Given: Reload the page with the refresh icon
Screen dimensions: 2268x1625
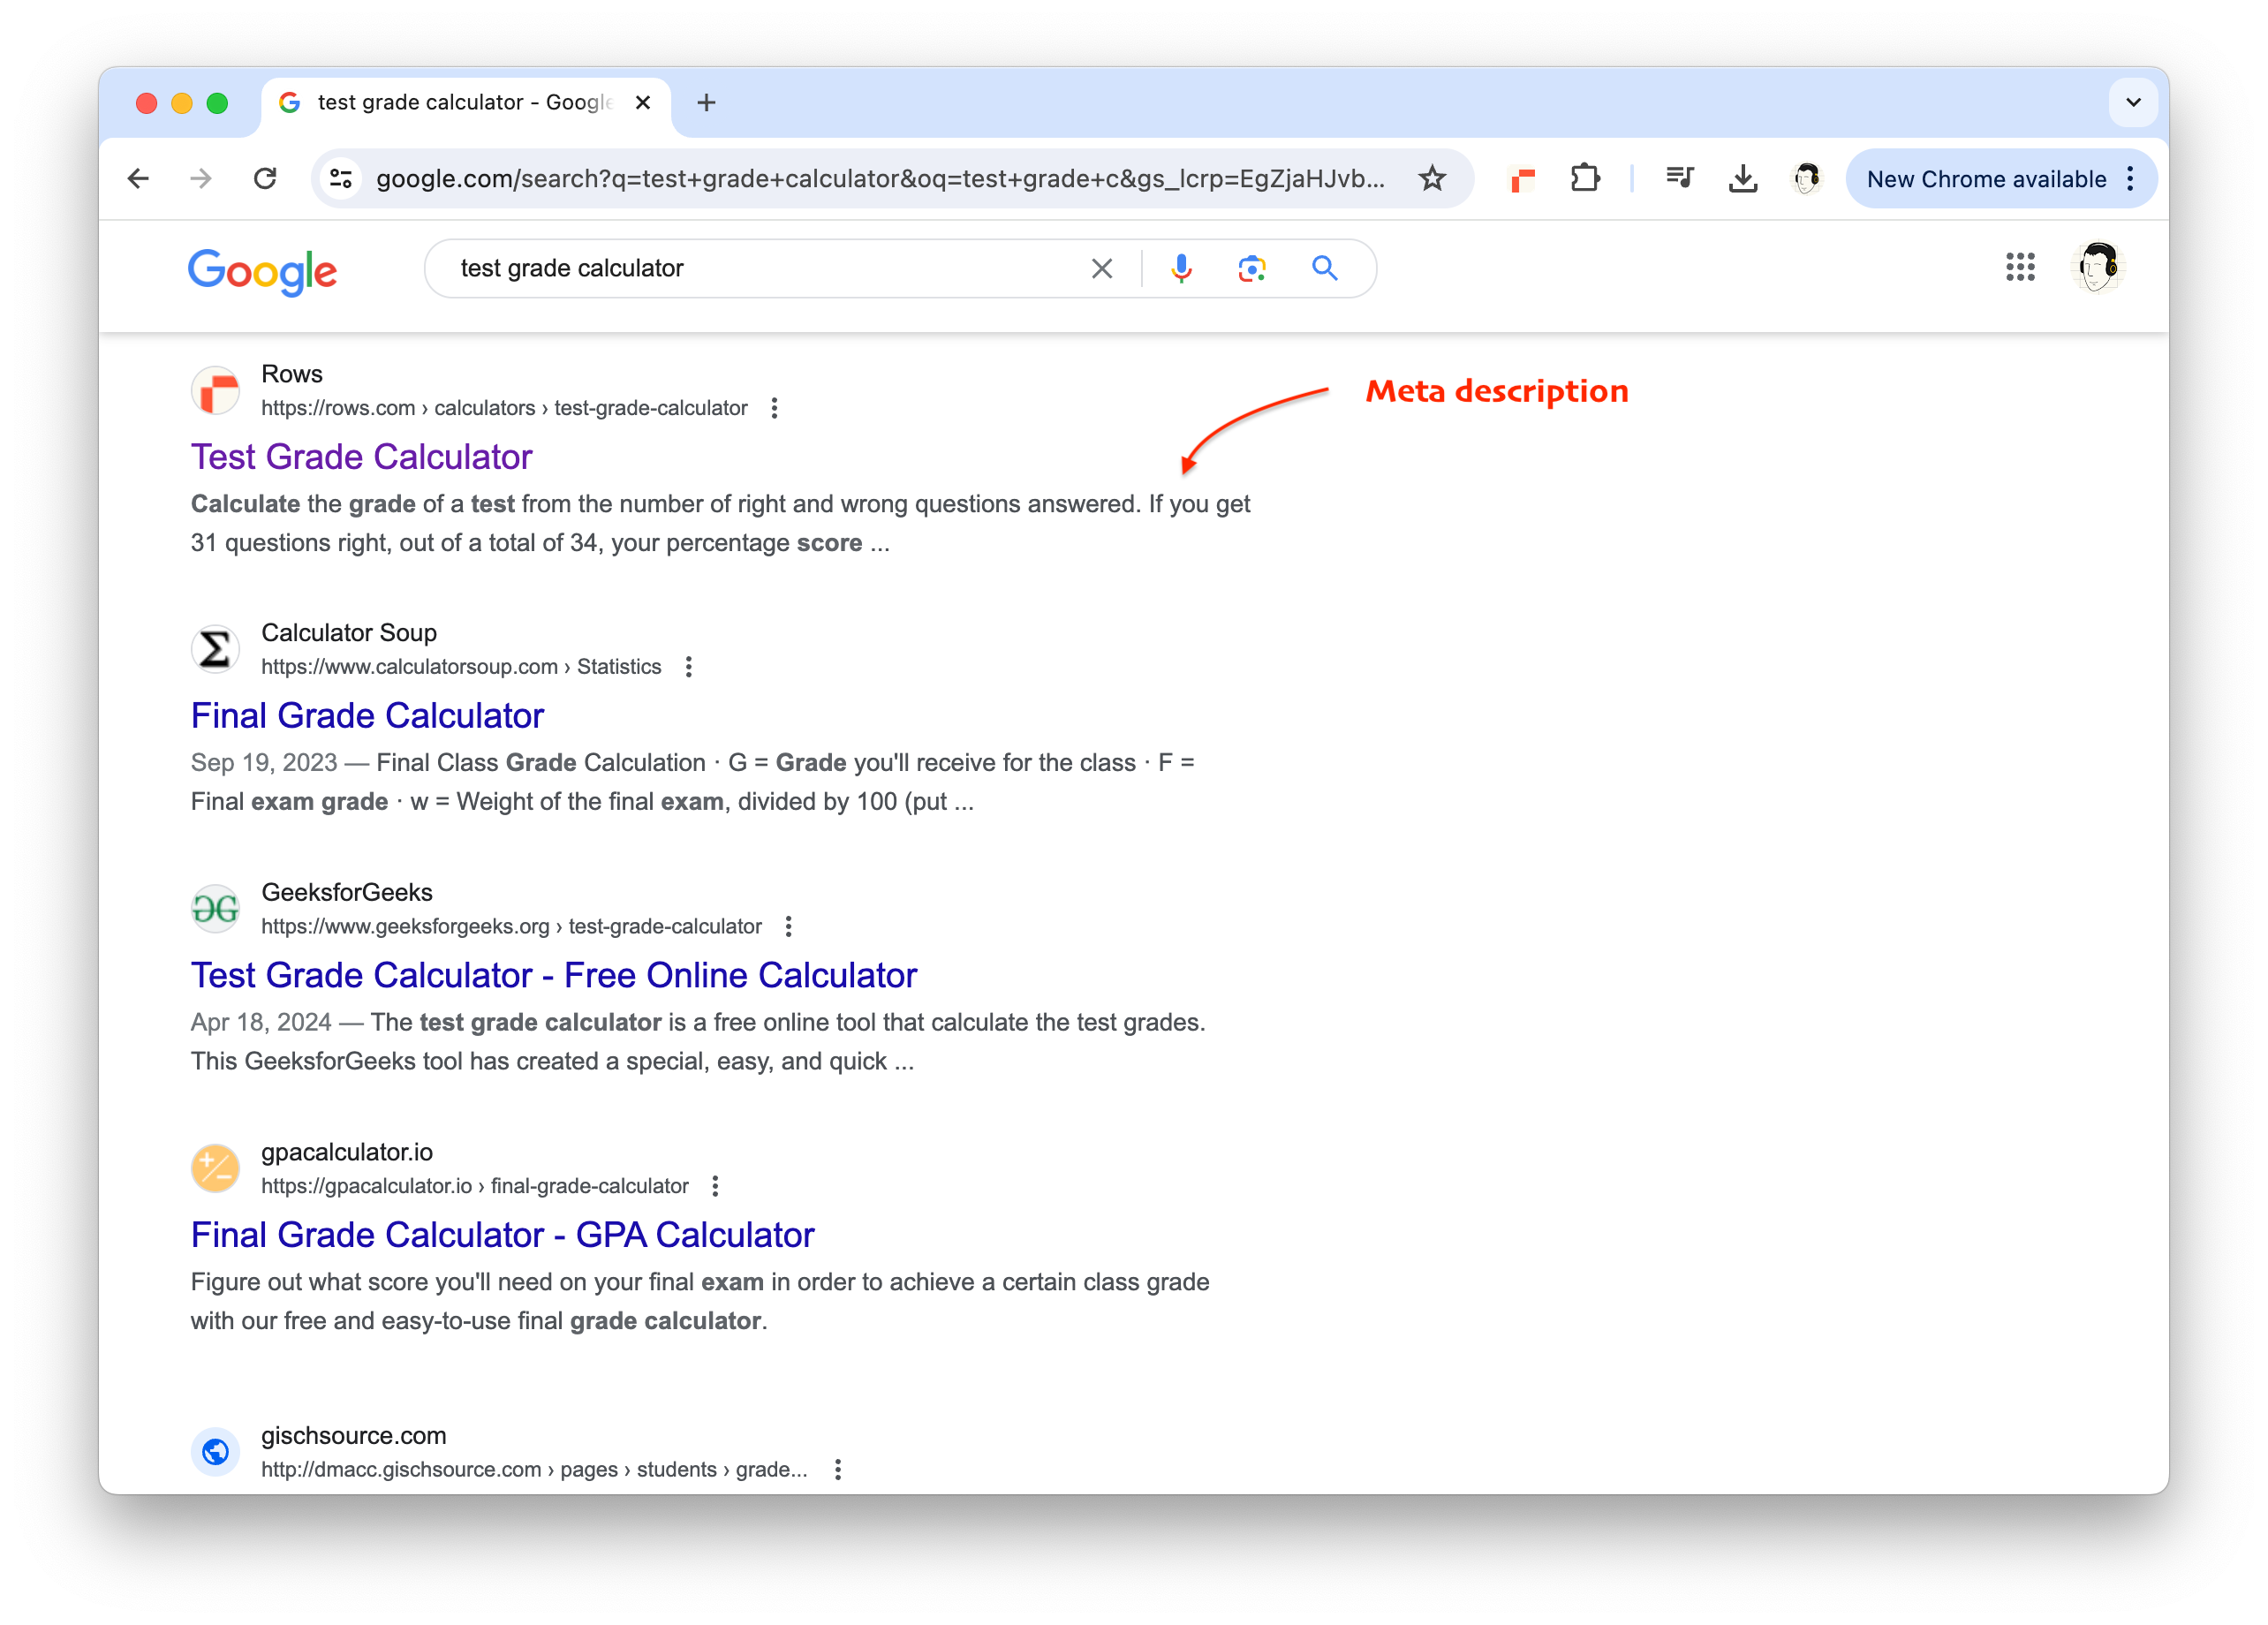Looking at the screenshot, I should tap(265, 179).
